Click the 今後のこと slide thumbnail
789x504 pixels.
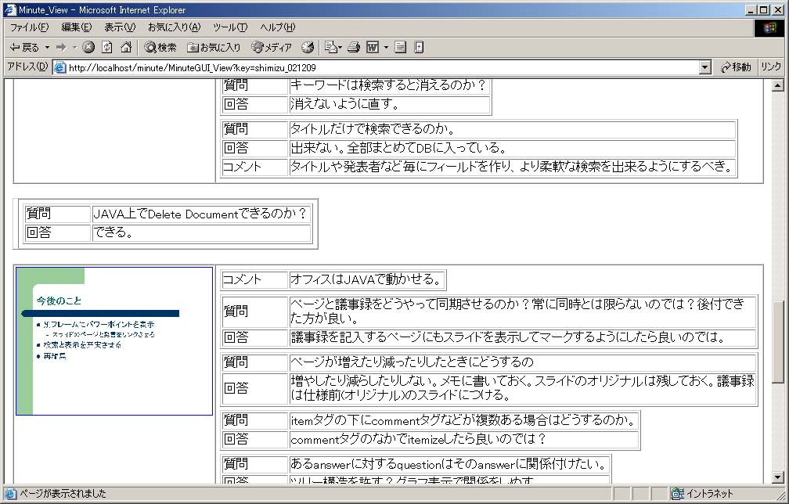click(x=114, y=341)
